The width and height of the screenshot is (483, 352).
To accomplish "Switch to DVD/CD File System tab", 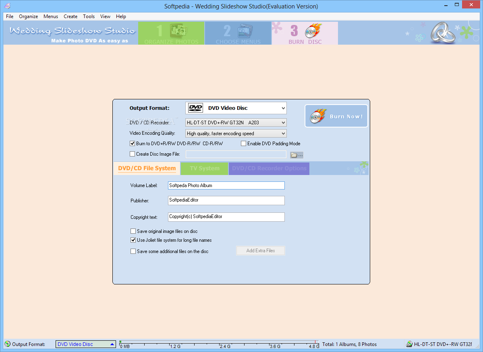I will [147, 168].
